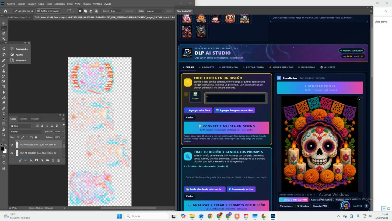Toggle lock all padlock in Capas
This screenshot has width=392, height=221.
(x=36, y=137)
